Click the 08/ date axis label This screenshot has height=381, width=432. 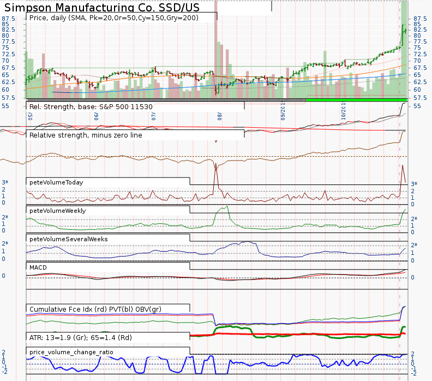(220, 116)
